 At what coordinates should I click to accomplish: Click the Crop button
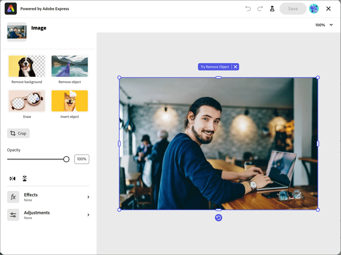tap(18, 133)
